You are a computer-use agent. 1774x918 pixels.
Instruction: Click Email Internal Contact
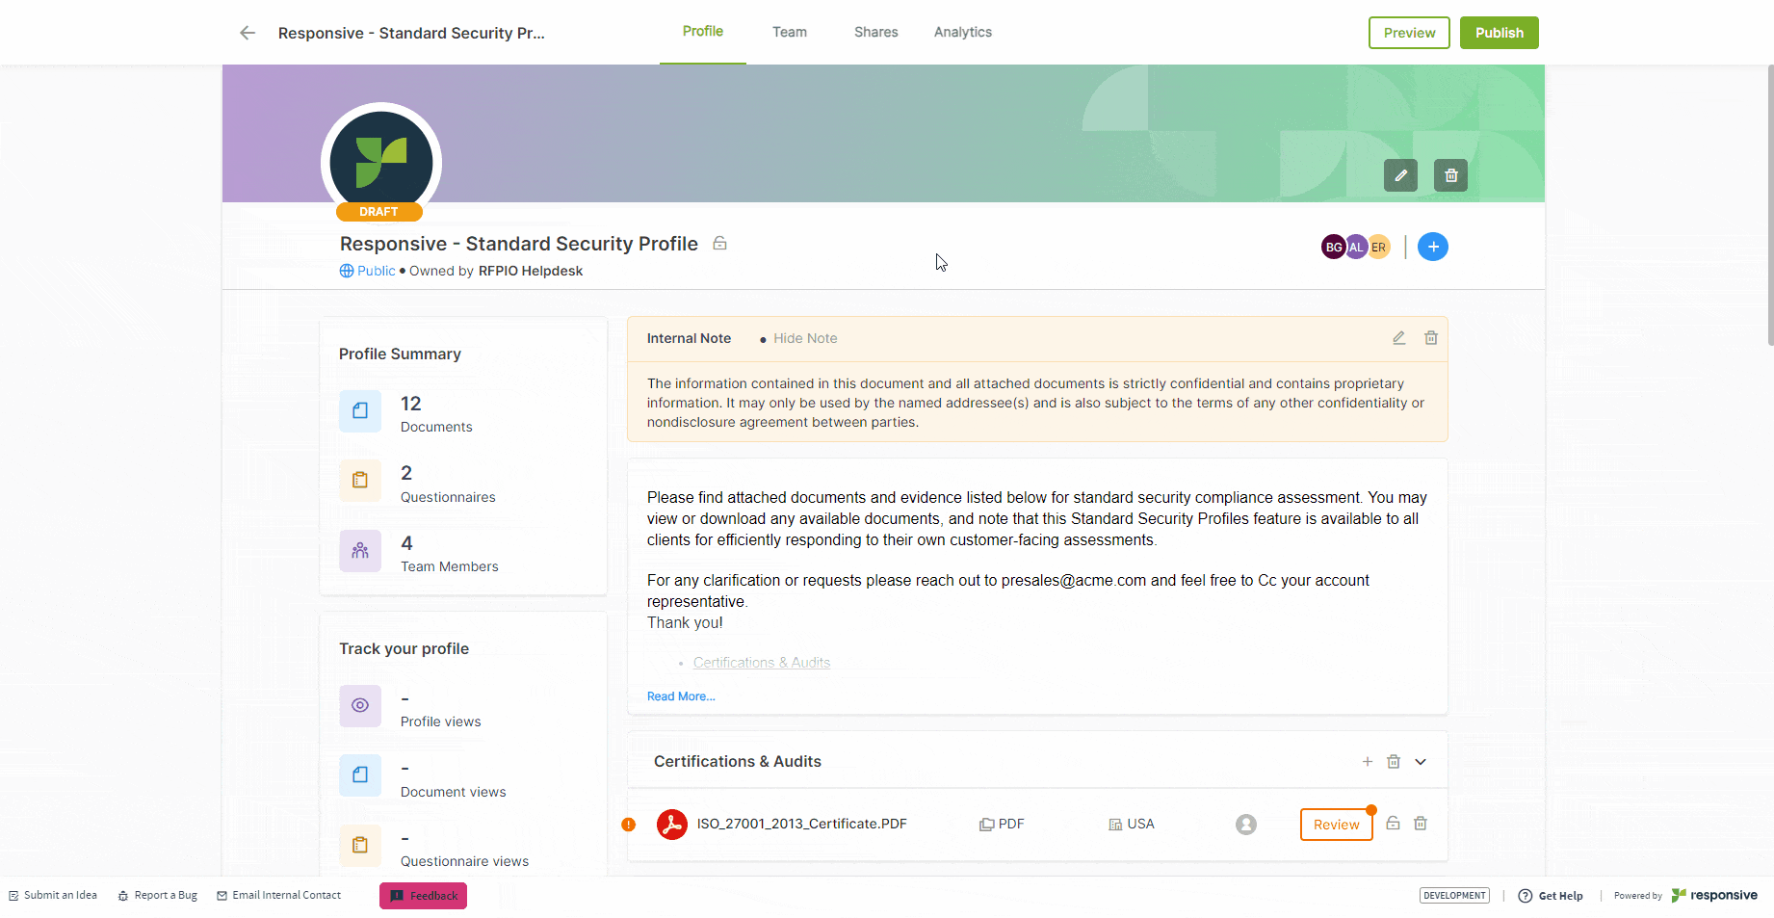[279, 895]
